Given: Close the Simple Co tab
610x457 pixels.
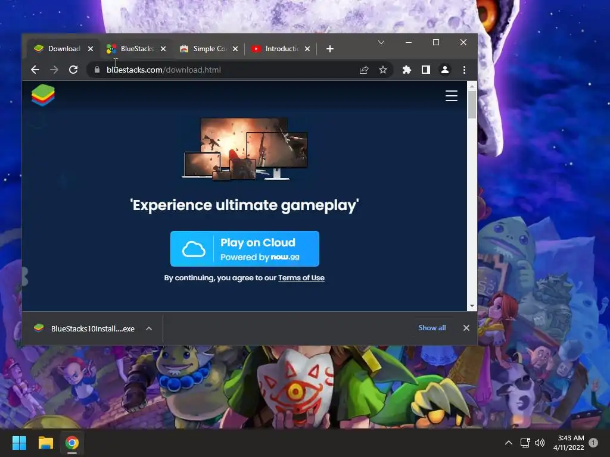Looking at the screenshot, I should (235, 49).
